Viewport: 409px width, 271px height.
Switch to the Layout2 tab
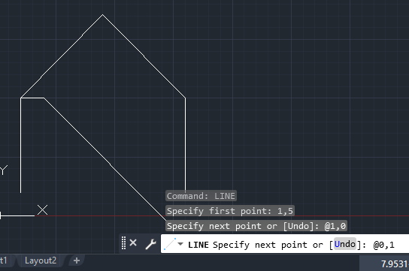41,260
